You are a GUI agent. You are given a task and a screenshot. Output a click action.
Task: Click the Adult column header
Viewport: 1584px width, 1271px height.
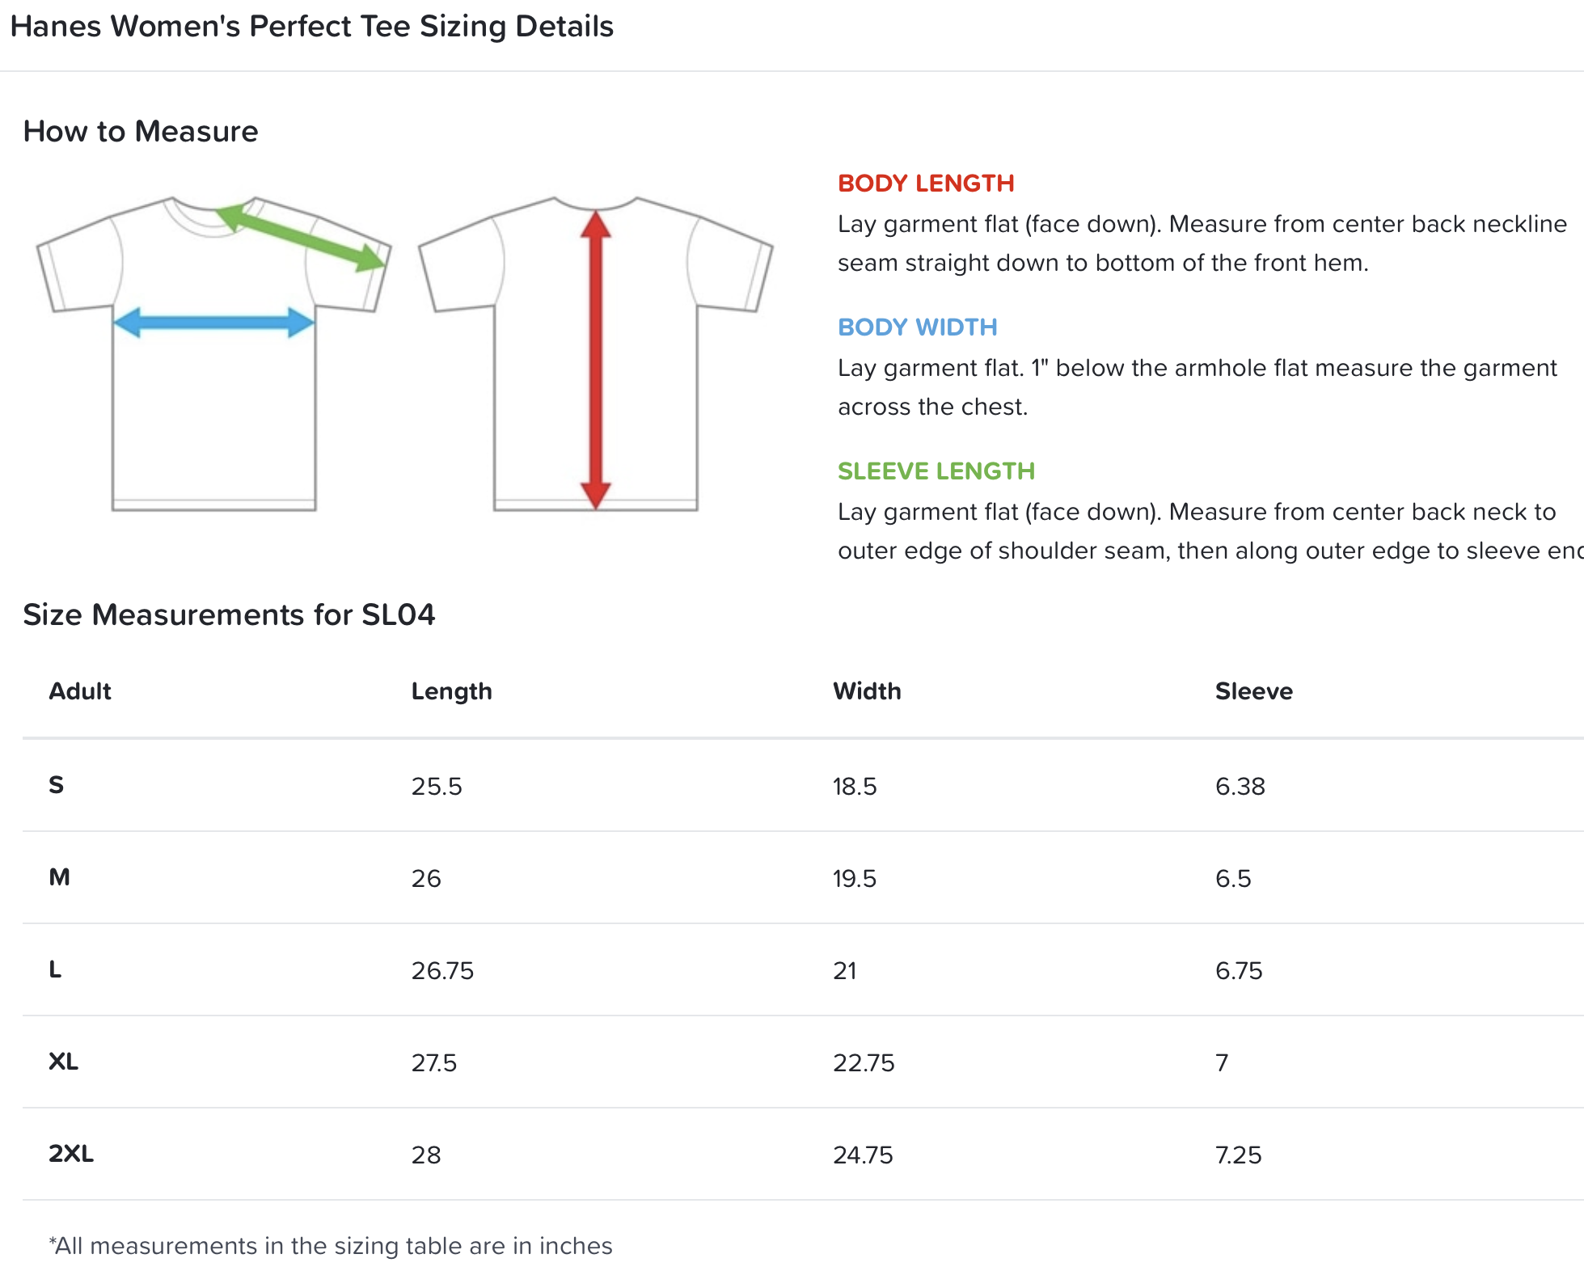point(80,691)
